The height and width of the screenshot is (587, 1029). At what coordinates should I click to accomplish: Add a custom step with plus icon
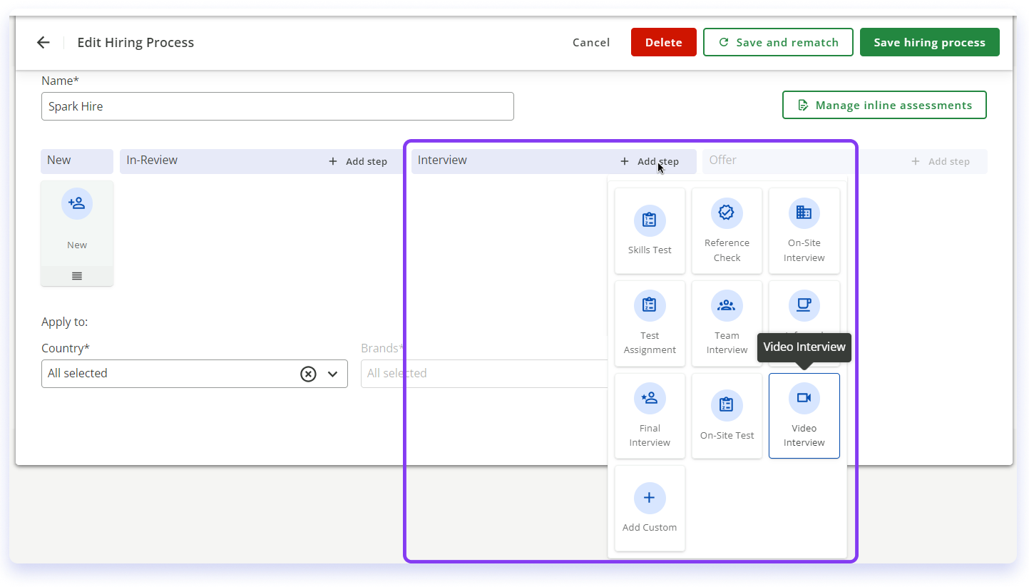(x=650, y=508)
